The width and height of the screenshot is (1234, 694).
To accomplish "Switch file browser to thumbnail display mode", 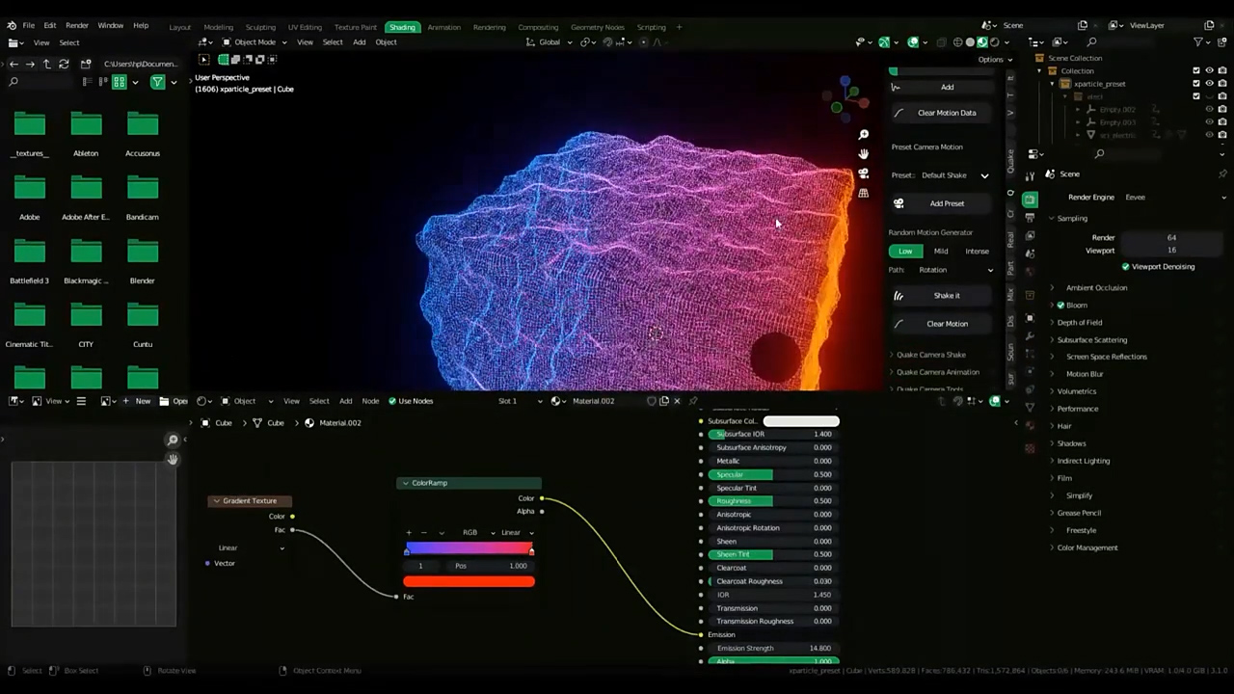I will pyautogui.click(x=120, y=82).
